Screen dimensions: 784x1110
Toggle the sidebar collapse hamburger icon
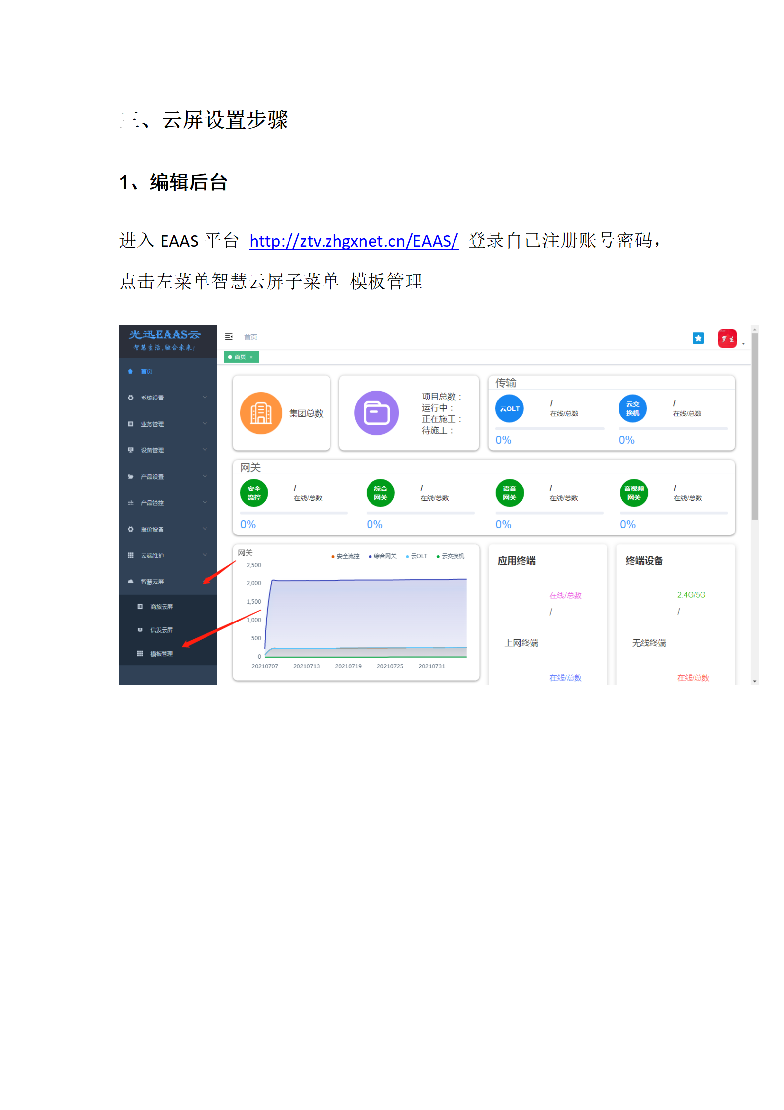[229, 337]
